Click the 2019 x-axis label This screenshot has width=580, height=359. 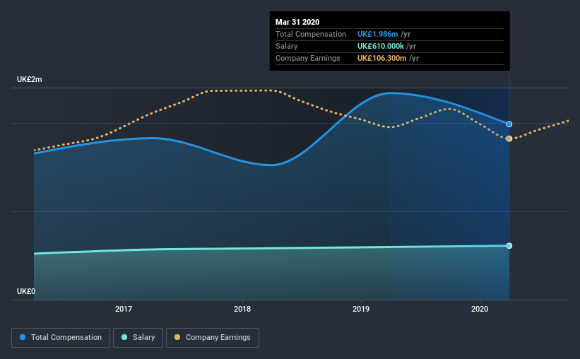(361, 309)
